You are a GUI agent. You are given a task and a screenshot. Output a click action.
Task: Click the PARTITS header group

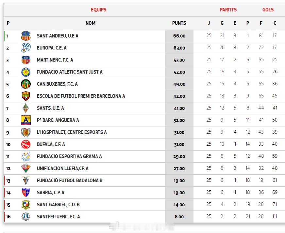228,10
